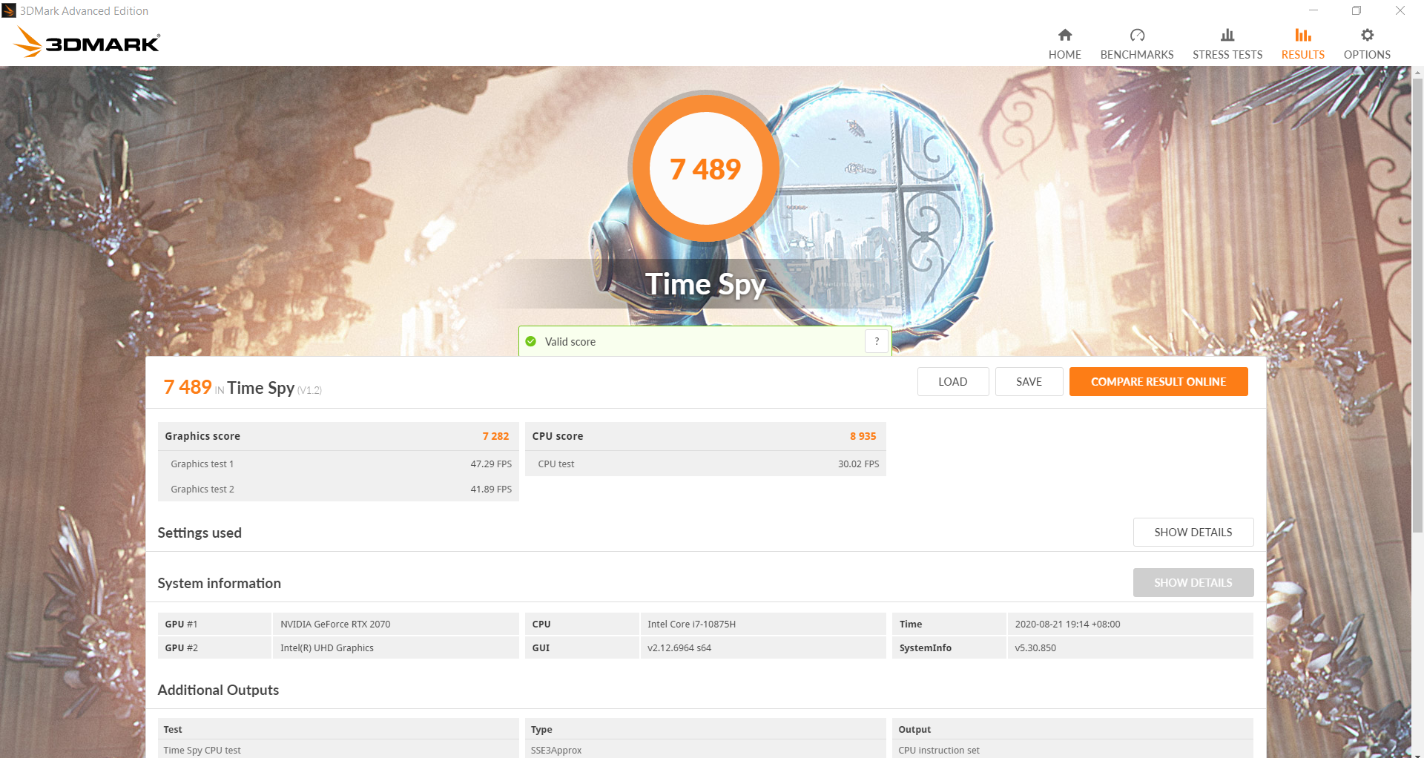Viewport: 1424px width, 758px height.
Task: Show details for Settings used
Action: 1193,532
